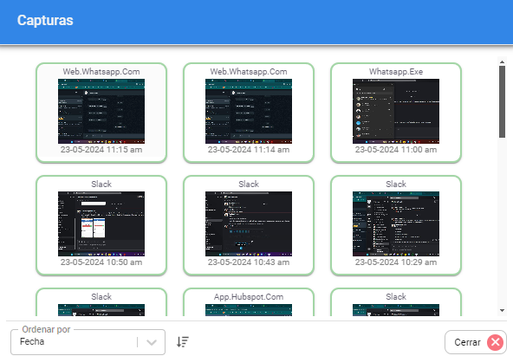513x356 pixels.
Task: Click the scrollbar up arrow
Action: (x=503, y=61)
